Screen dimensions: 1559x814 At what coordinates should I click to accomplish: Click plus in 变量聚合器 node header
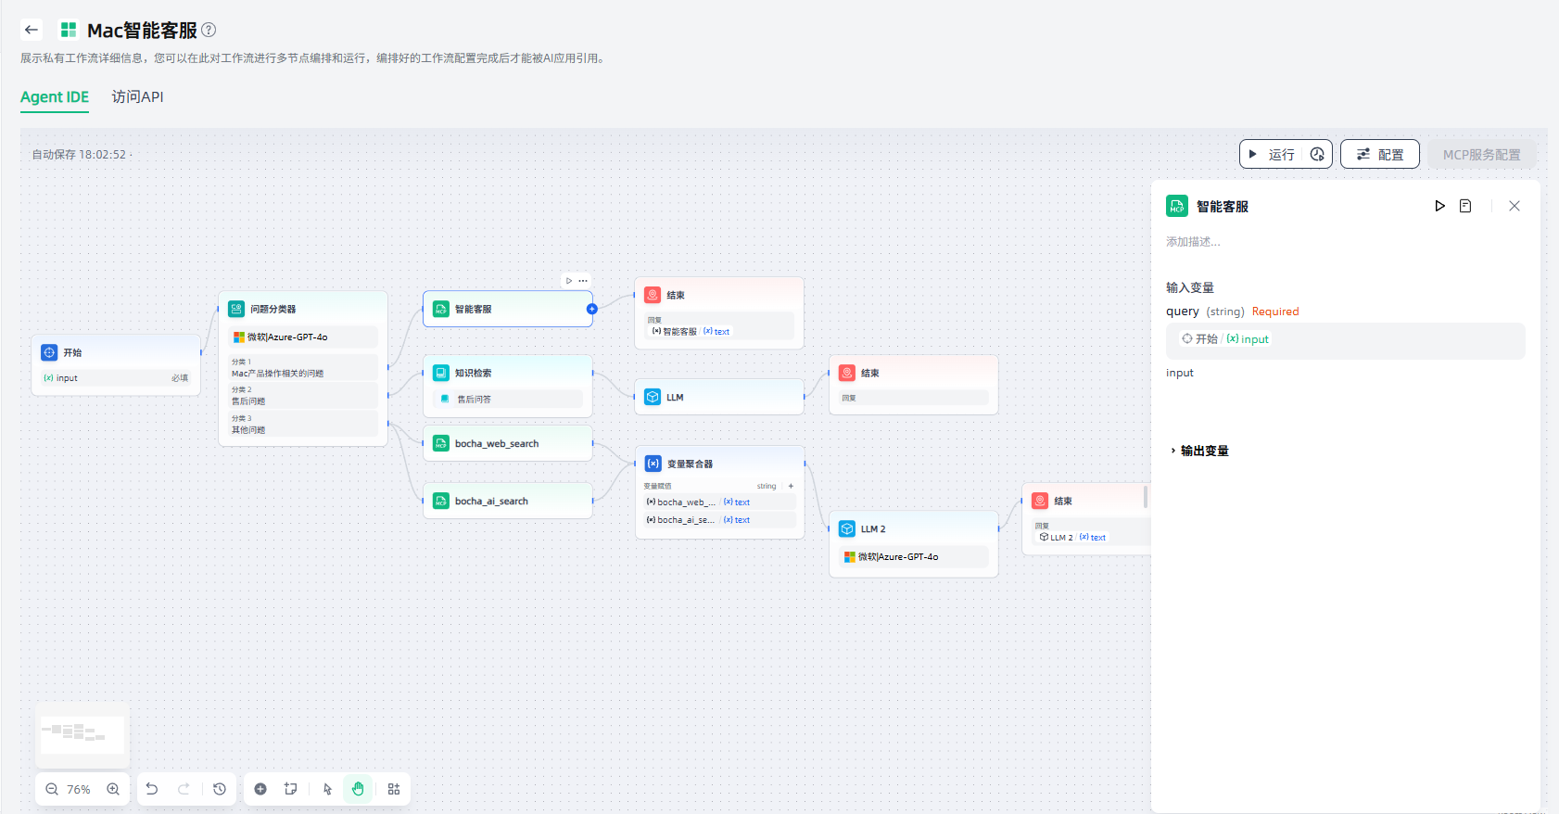pyautogui.click(x=791, y=486)
